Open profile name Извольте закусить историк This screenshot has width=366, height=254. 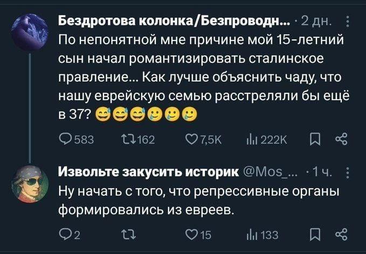tap(149, 173)
